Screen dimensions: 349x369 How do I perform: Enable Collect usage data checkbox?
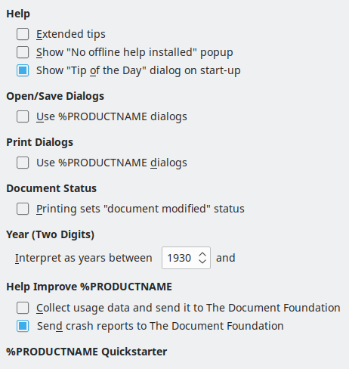tap(23, 308)
